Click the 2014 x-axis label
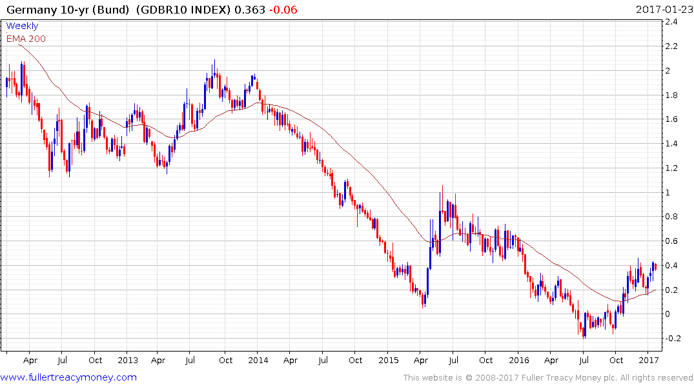Viewport: 694px width, 387px height. (x=258, y=360)
